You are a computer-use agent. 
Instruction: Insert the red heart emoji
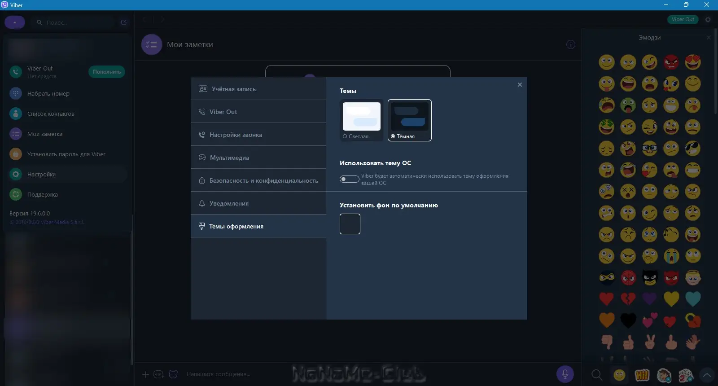607,299
